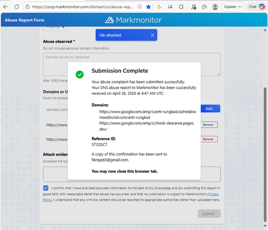Click the Markmonitor logo

point(134,20)
